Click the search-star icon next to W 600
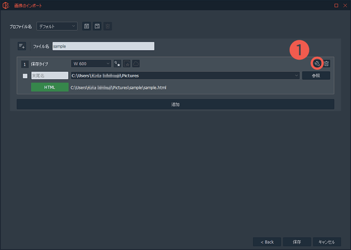This screenshot has height=250, width=351. [117, 64]
